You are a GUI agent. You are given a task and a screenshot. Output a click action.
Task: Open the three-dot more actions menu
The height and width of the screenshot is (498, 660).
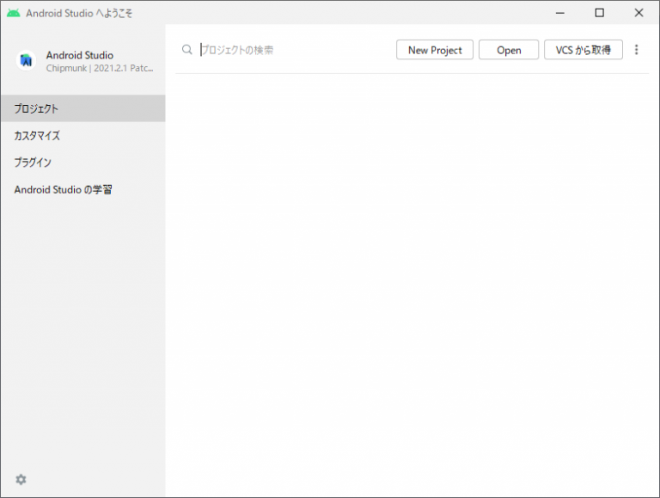[637, 50]
